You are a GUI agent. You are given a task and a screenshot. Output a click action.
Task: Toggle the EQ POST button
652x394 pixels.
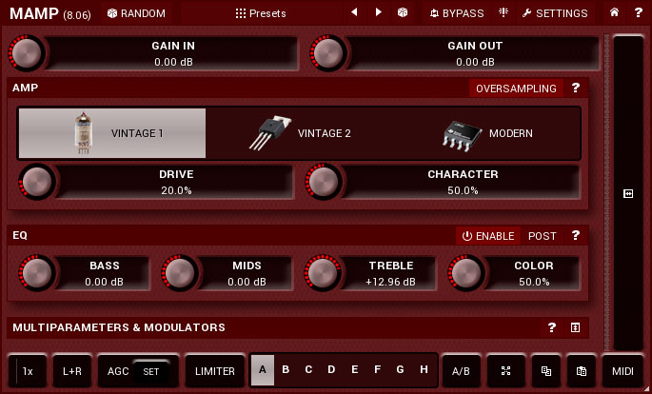point(542,236)
